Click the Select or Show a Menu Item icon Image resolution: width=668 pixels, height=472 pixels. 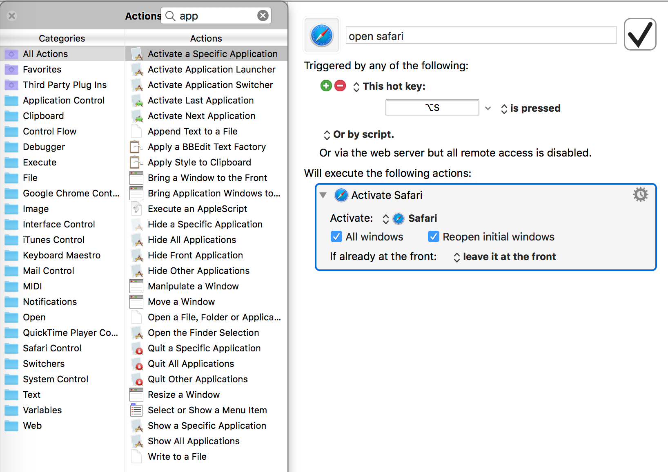(x=136, y=410)
